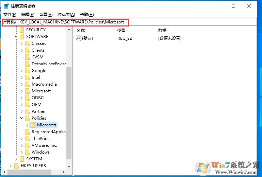Click the Google folder icon
The height and width of the screenshot is (177, 262).
27,71
